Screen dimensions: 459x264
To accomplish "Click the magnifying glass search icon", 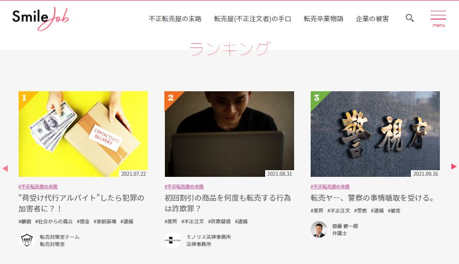I will 409,18.
